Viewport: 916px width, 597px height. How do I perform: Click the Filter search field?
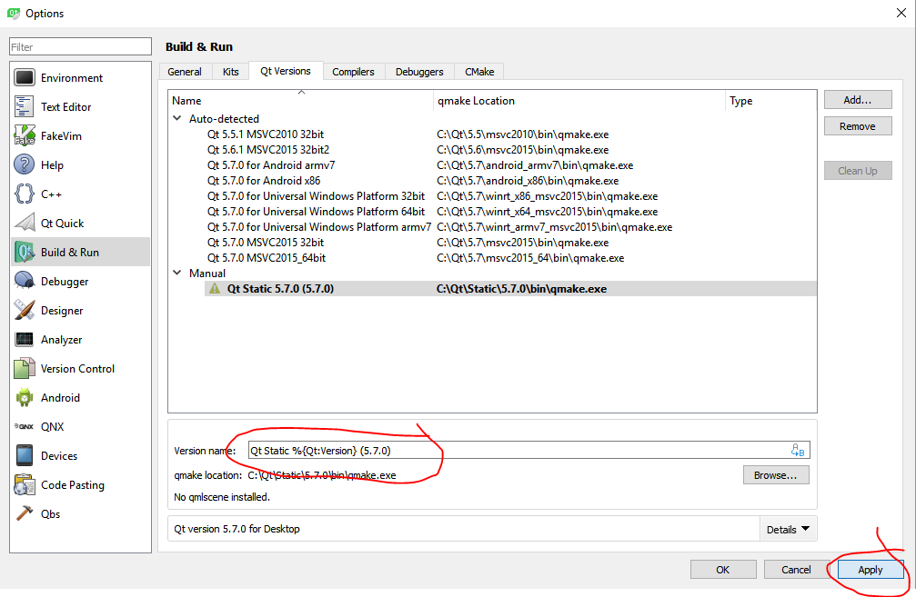80,46
